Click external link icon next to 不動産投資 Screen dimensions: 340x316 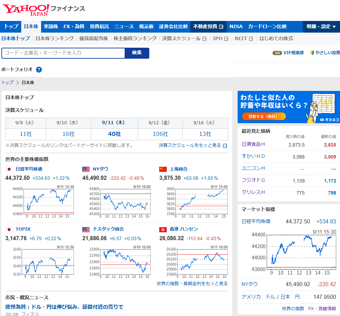pos(221,27)
